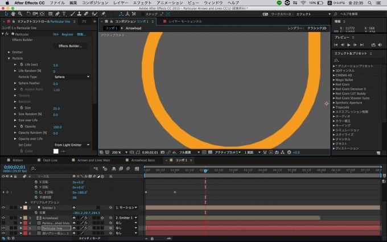387x242 pixels.
Task: Click the eyedropper icon beside Color swatch
Action: [x=63, y=151]
